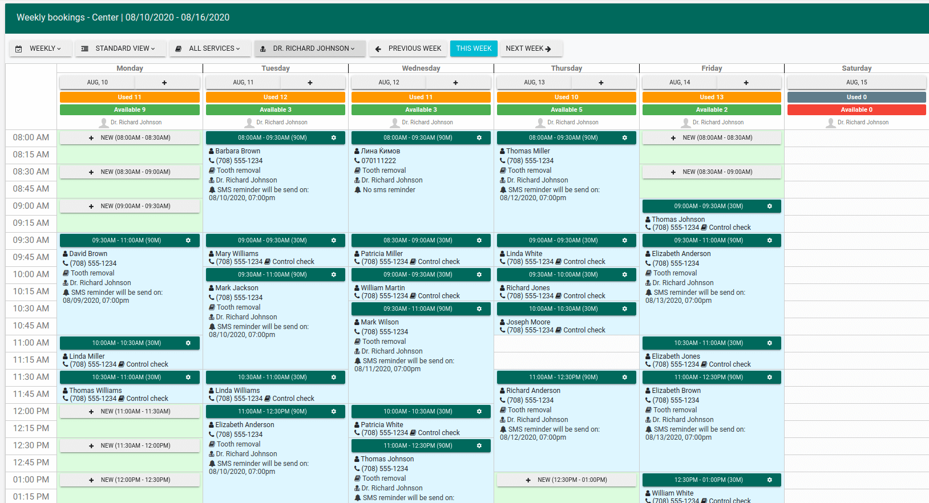Click gear on Joseph Moore's 10:00AM booking
The image size is (929, 503).
click(625, 309)
